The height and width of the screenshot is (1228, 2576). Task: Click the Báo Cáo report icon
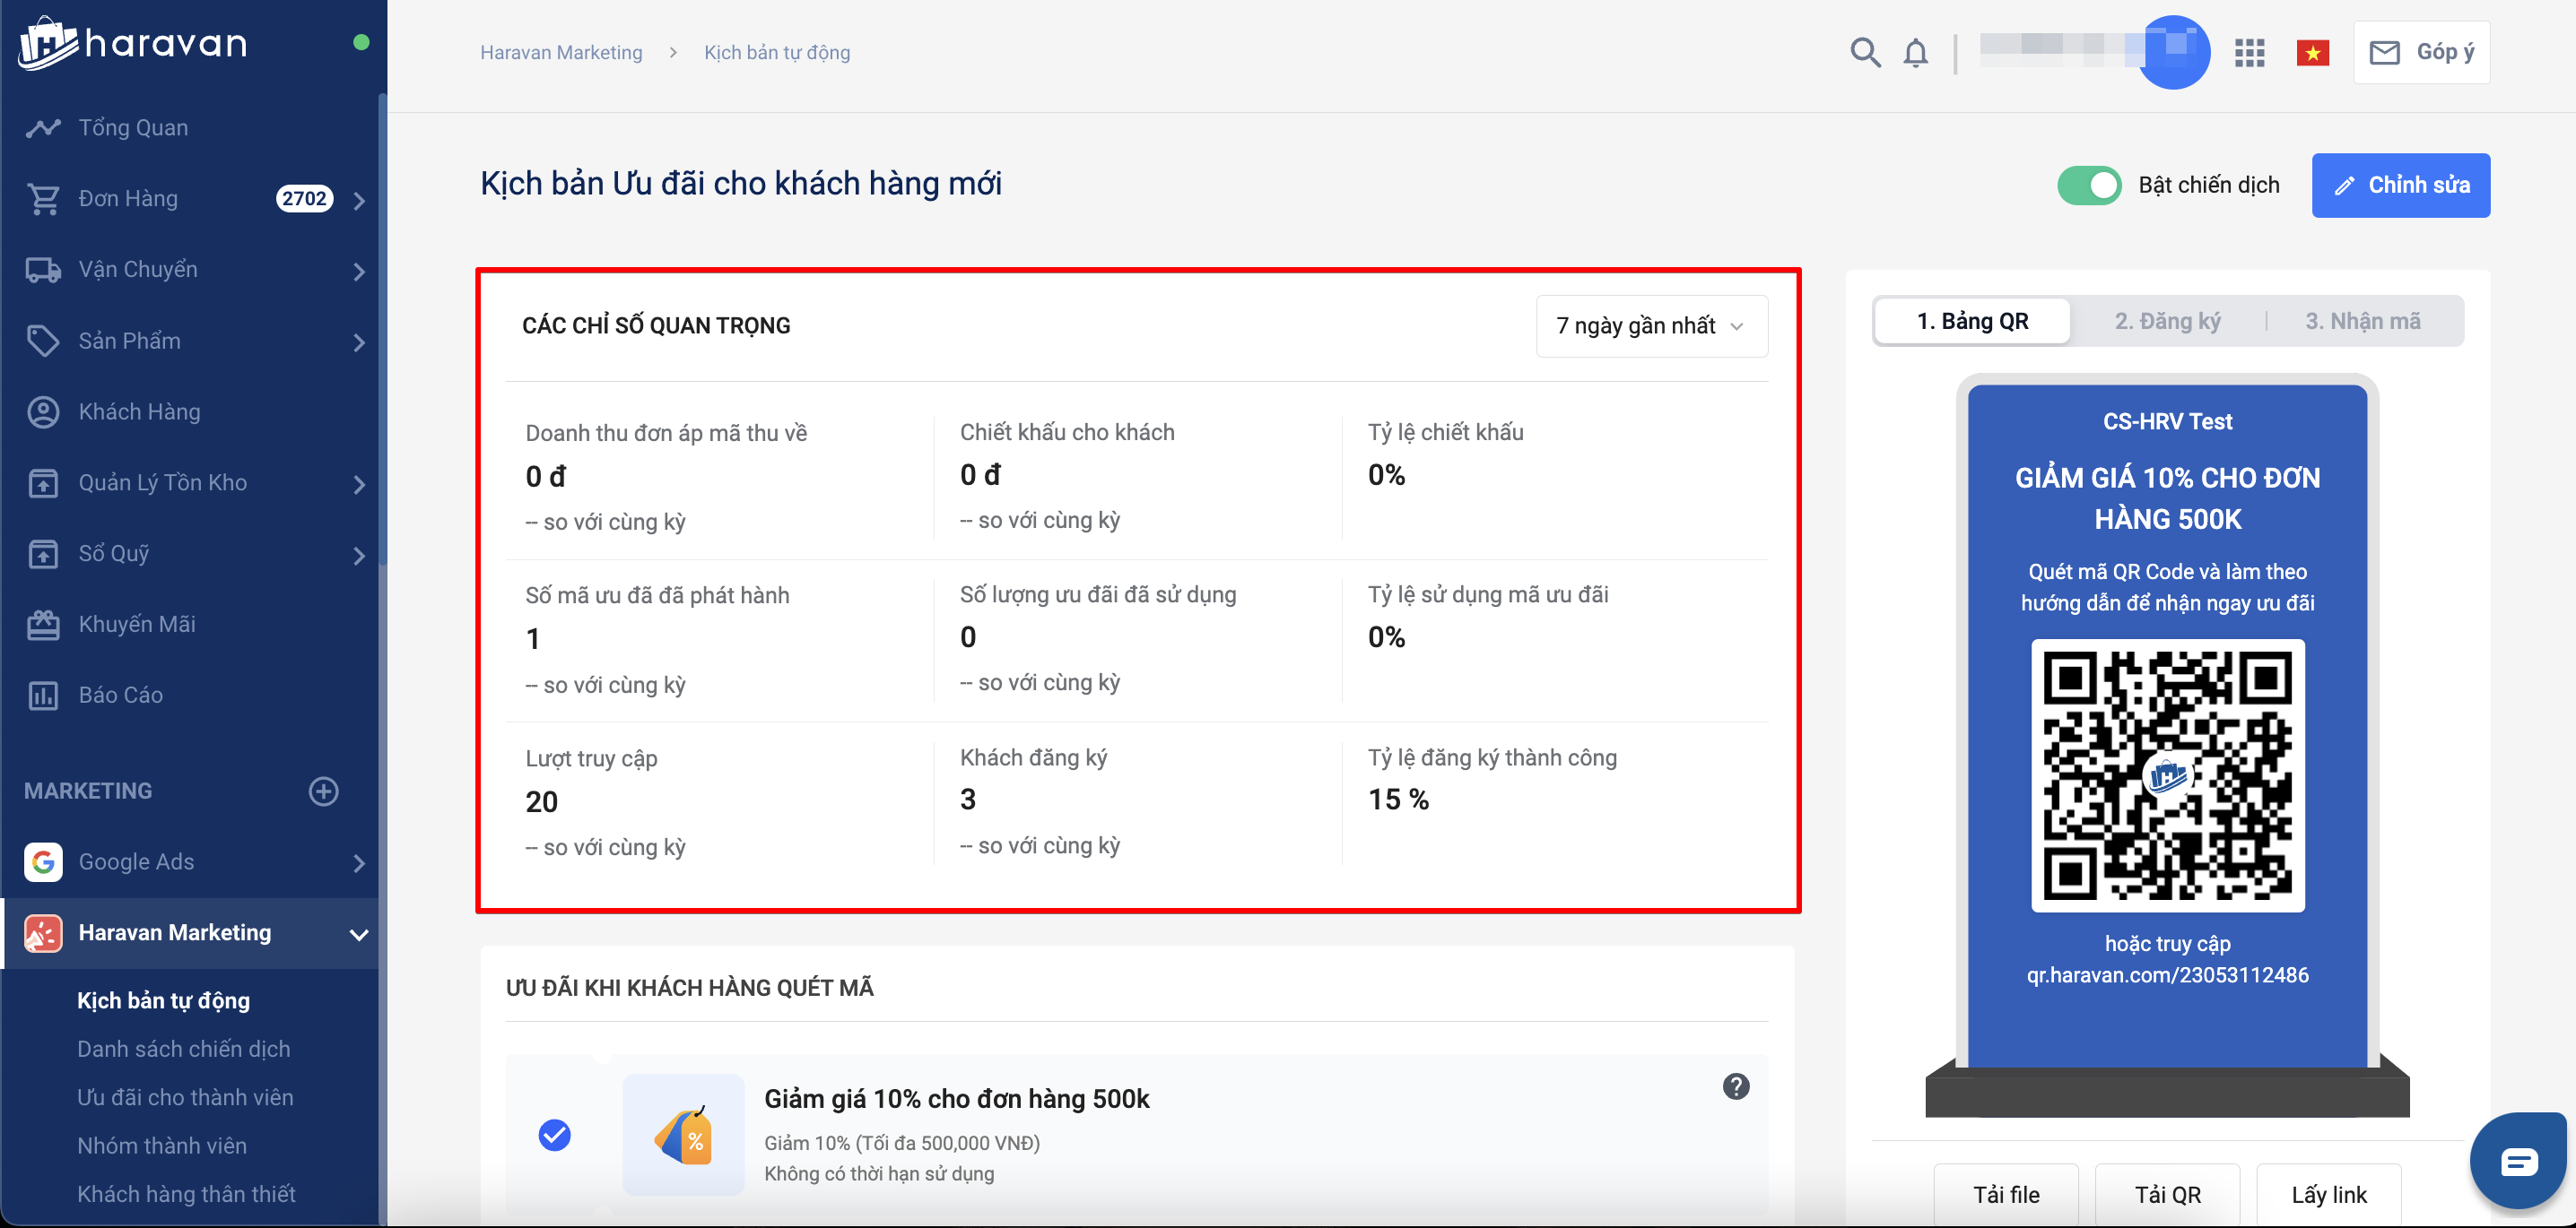[43, 696]
